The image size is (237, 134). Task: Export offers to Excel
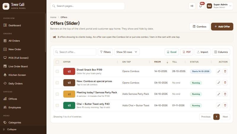[x=172, y=52]
